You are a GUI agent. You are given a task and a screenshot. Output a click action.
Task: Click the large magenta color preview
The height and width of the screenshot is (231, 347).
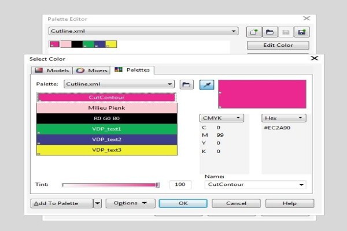click(x=262, y=94)
